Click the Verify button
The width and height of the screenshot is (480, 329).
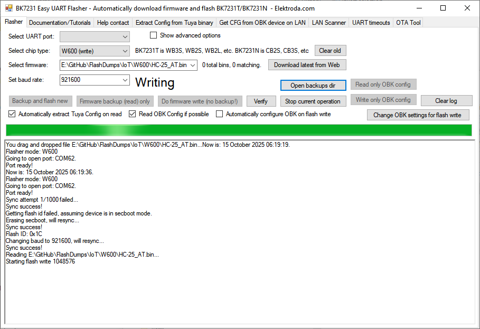[x=261, y=101]
